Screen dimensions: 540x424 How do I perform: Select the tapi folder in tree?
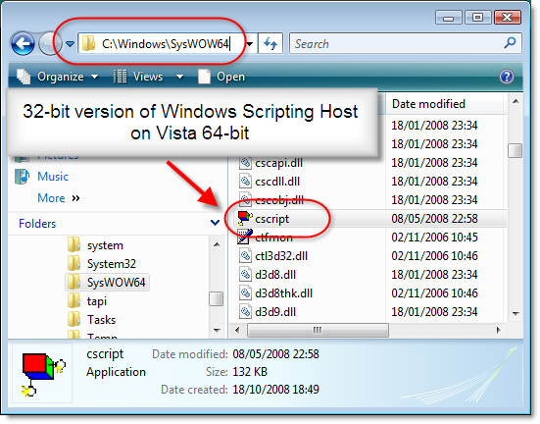pos(97,301)
